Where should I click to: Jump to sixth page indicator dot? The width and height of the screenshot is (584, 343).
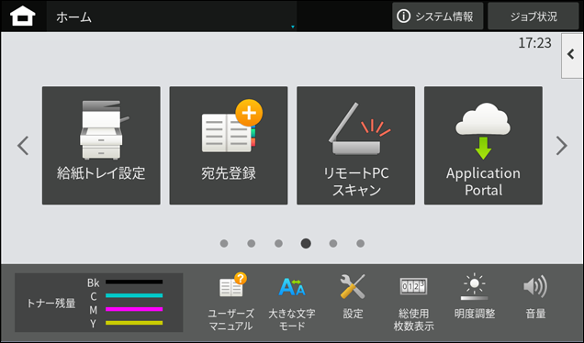[361, 243]
